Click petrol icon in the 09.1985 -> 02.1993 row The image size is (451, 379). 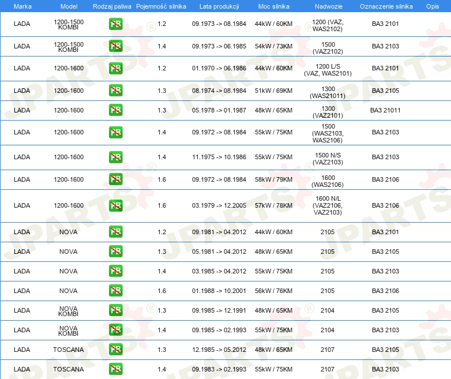point(115,330)
